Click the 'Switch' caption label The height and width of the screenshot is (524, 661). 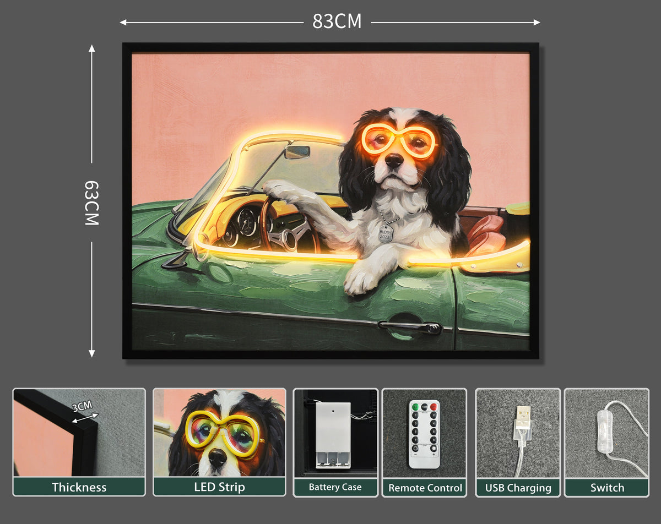pyautogui.click(x=607, y=488)
